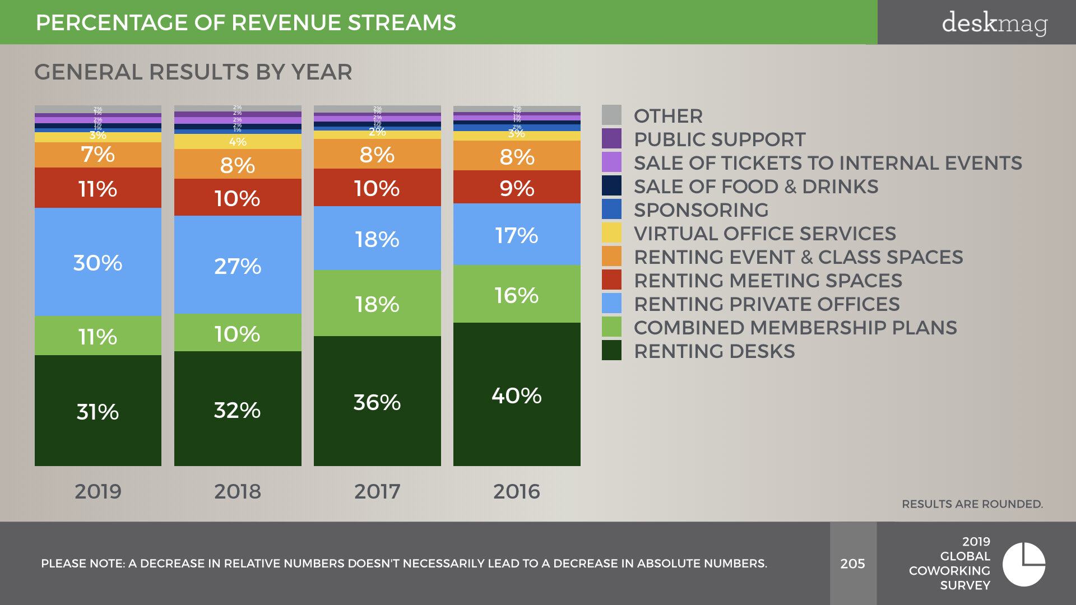Click the 'VIRTUAL OFFICE SERVICES' legend label
1076x605 pixels.
pos(765,234)
